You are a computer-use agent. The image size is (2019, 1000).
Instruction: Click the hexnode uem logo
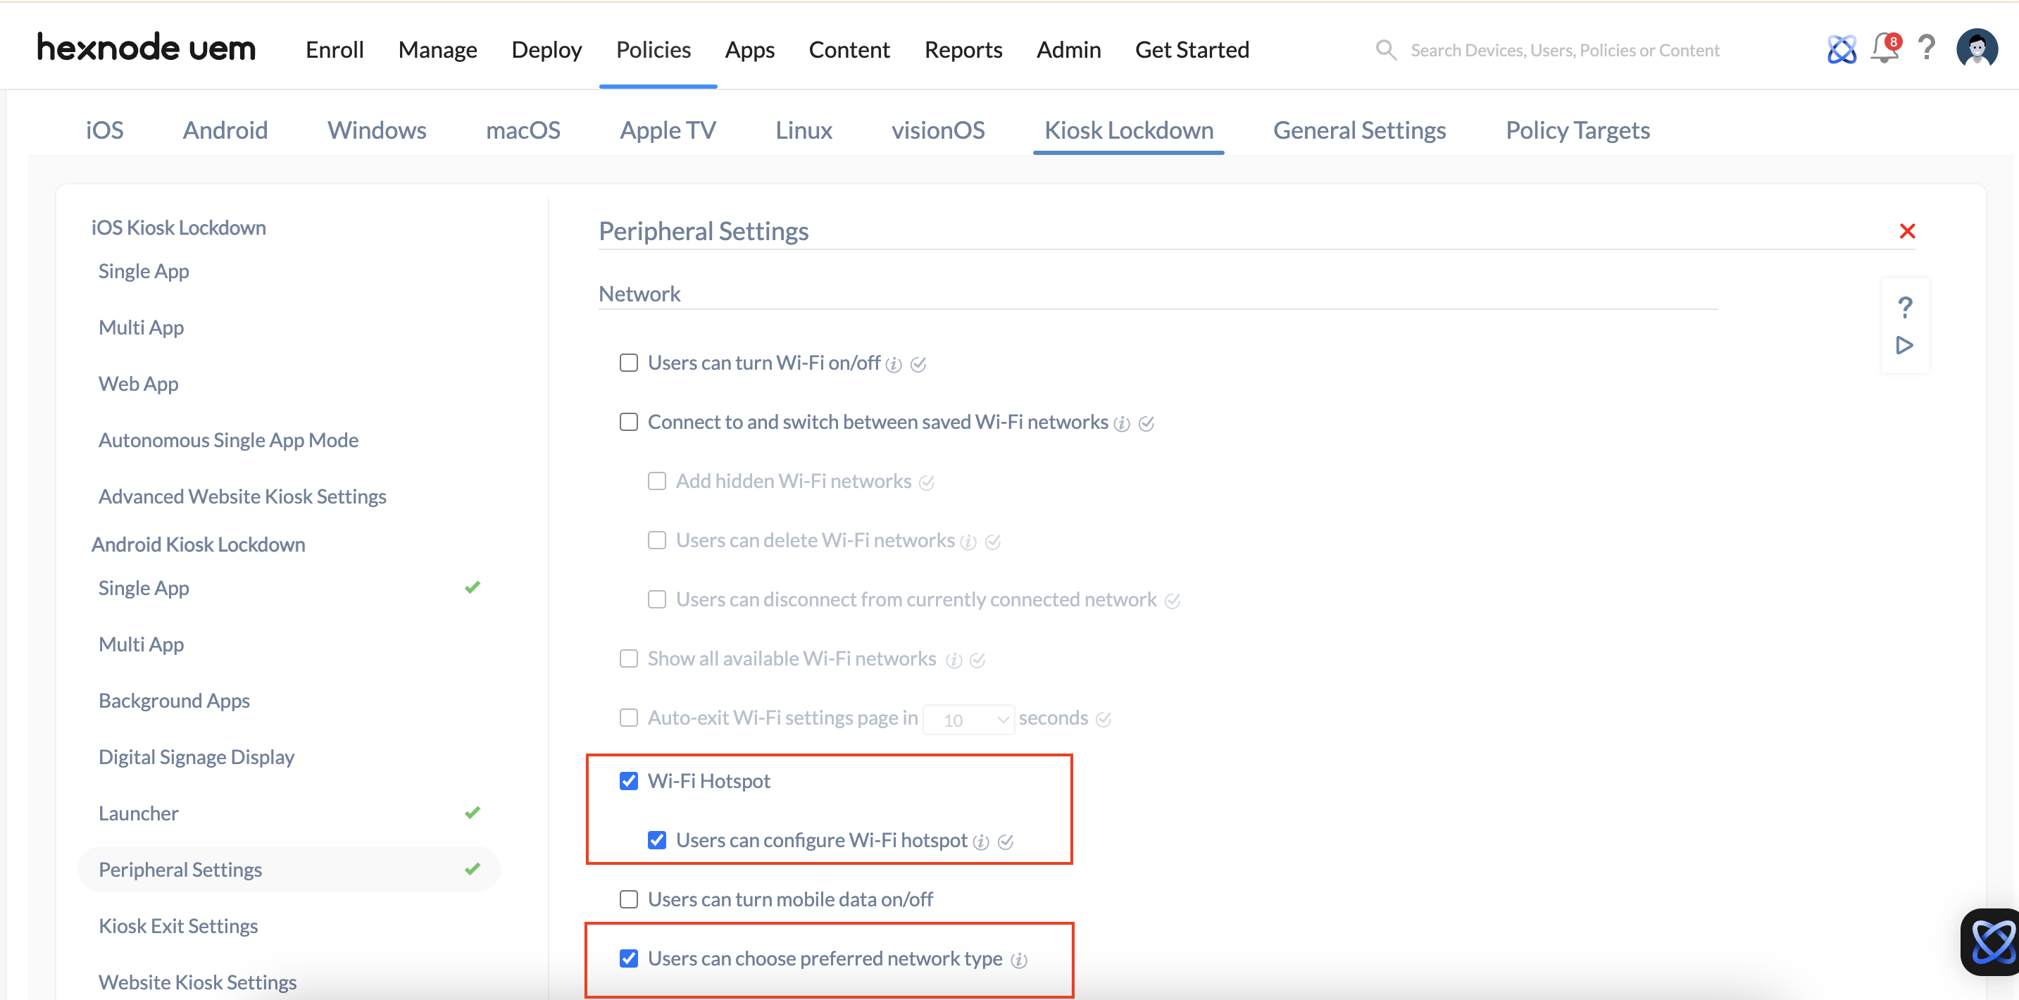click(146, 49)
